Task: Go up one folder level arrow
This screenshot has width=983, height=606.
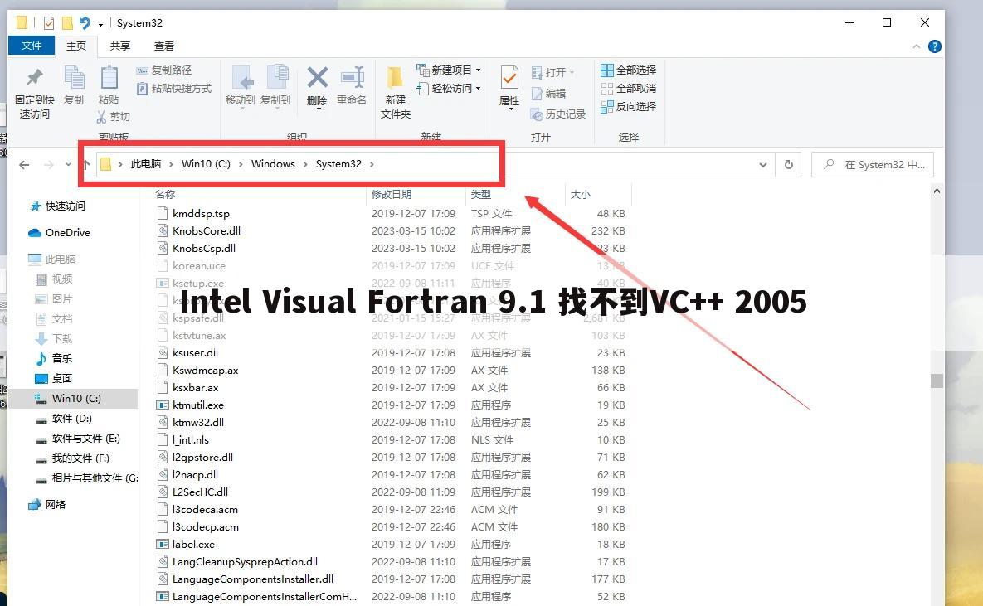Action: pos(86,165)
